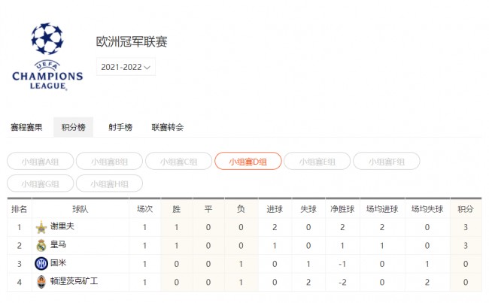489x303 pixels.
Task: Select the 积分榜 standings tab
Action: coord(73,127)
